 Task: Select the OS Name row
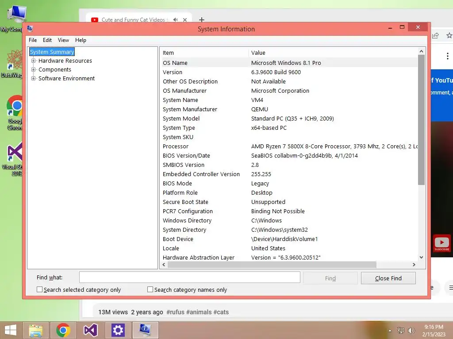coord(289,63)
